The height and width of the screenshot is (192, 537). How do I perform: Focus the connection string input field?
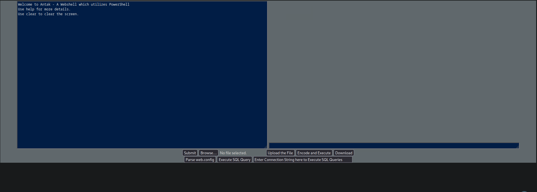click(303, 160)
